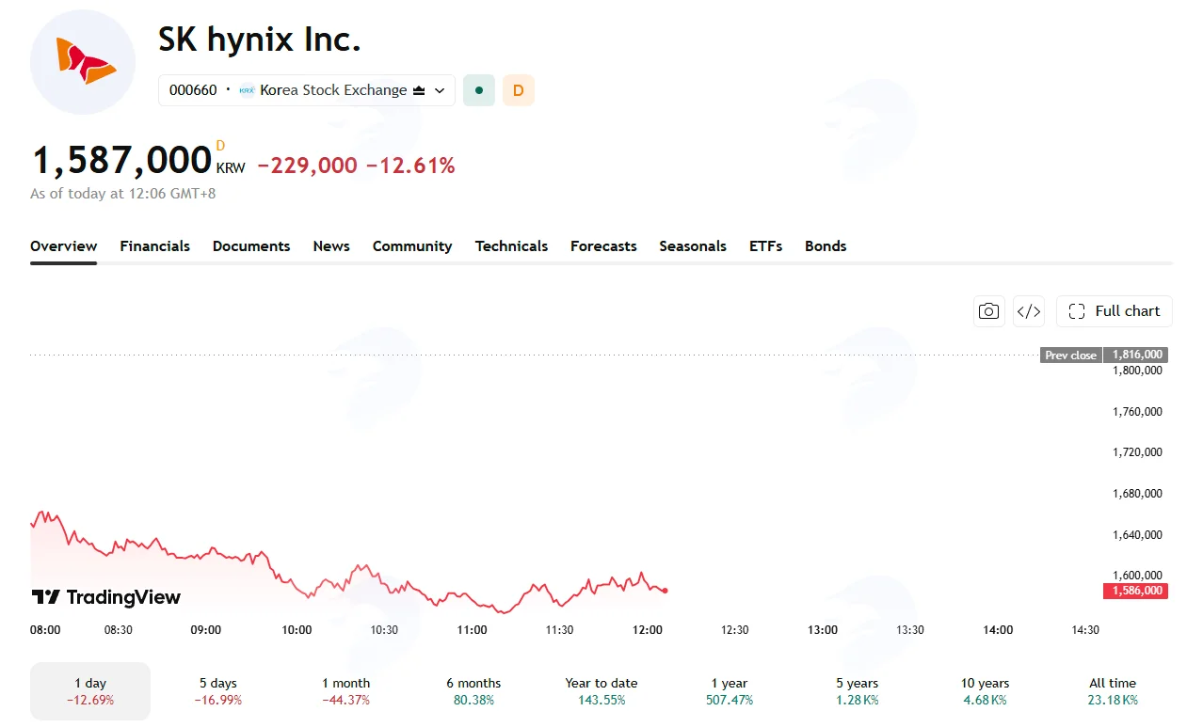Select the 1 year range
Screen dimensions: 1203x727
pyautogui.click(x=730, y=691)
